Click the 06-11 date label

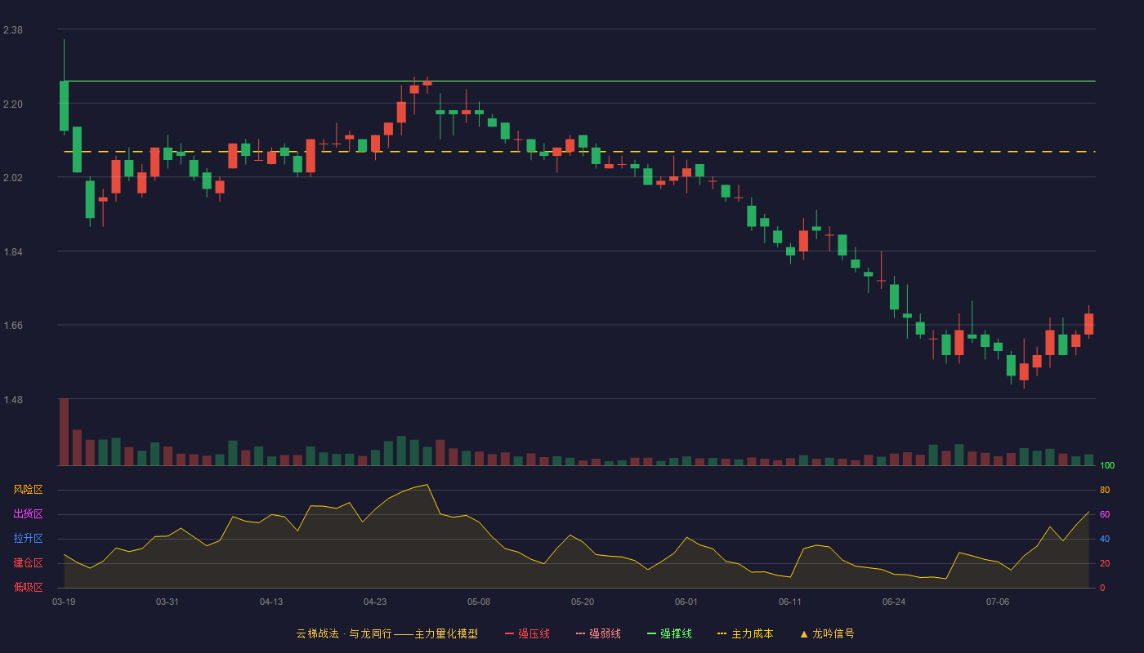click(790, 602)
